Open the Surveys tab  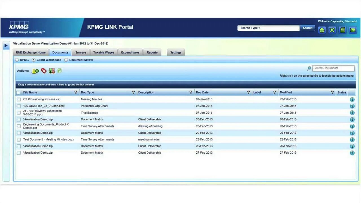pos(81,52)
